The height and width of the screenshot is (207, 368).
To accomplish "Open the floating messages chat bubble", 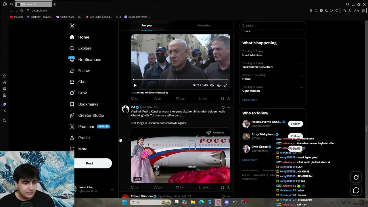I will [x=356, y=190].
